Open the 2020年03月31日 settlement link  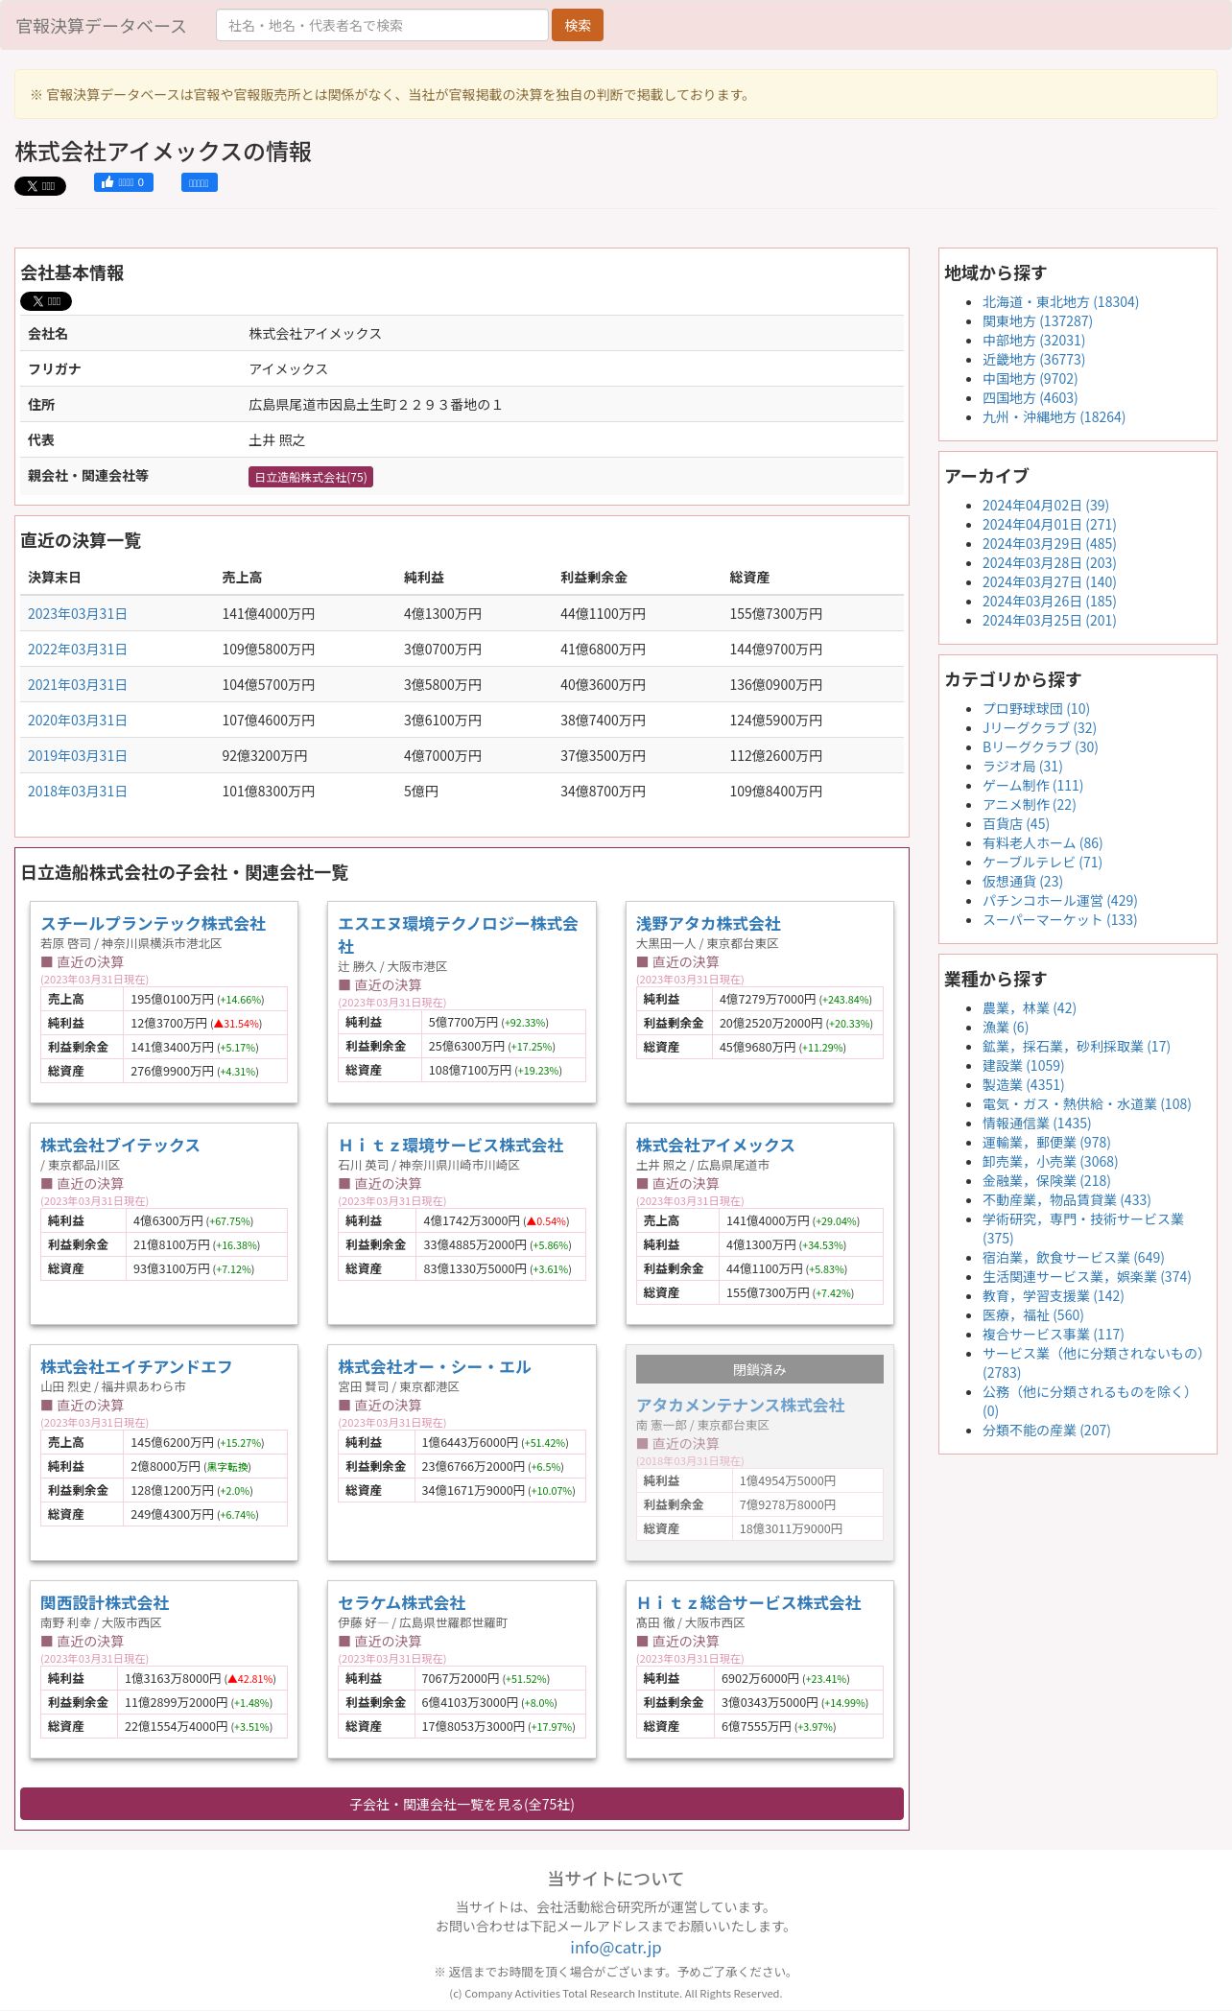(x=78, y=721)
